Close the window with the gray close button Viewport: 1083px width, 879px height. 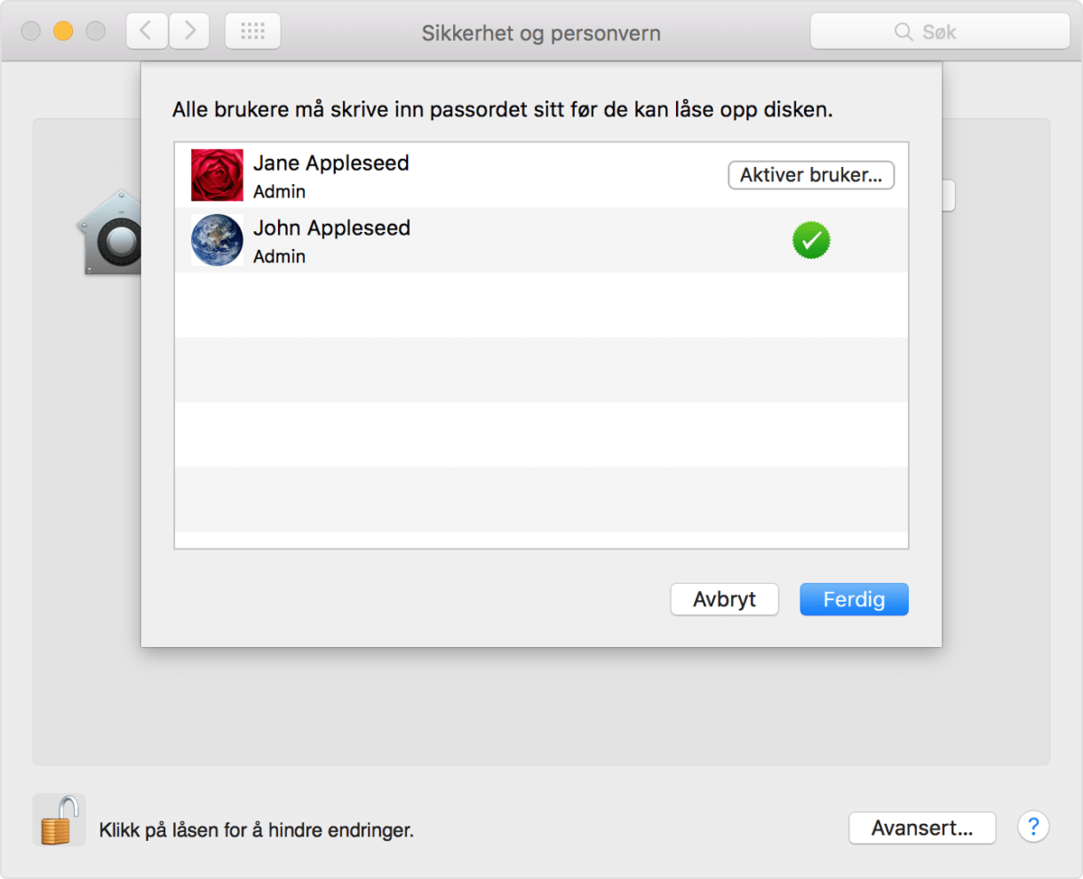31,32
